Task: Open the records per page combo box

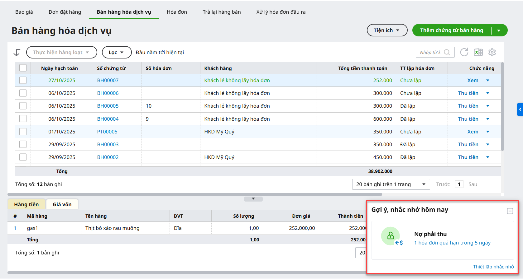Action: tap(391, 184)
